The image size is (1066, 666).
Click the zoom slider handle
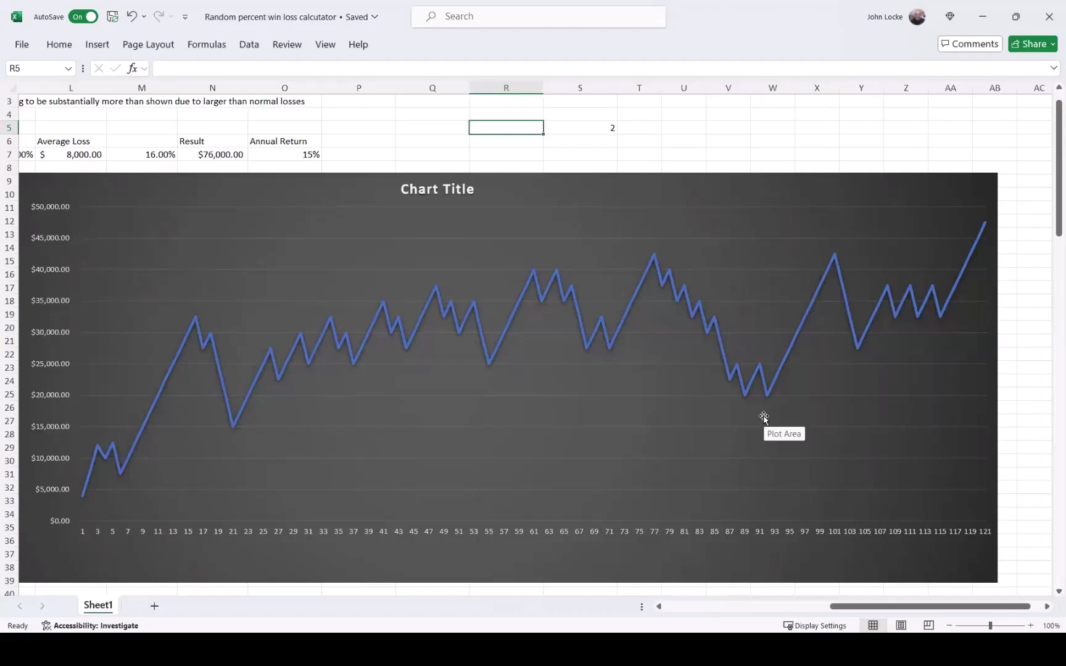click(990, 625)
